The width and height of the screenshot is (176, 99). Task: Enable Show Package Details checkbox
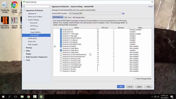(135, 79)
